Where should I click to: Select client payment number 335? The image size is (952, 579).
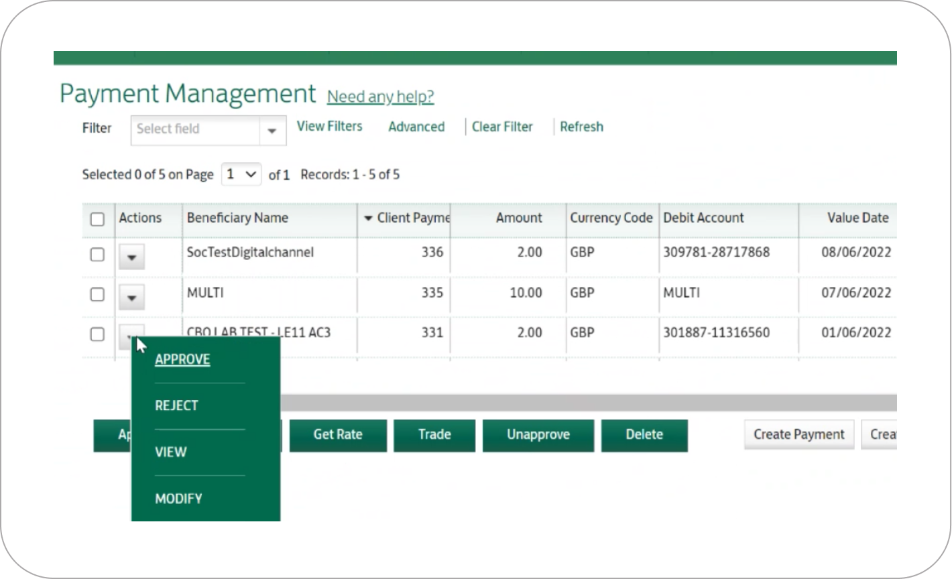coord(432,293)
